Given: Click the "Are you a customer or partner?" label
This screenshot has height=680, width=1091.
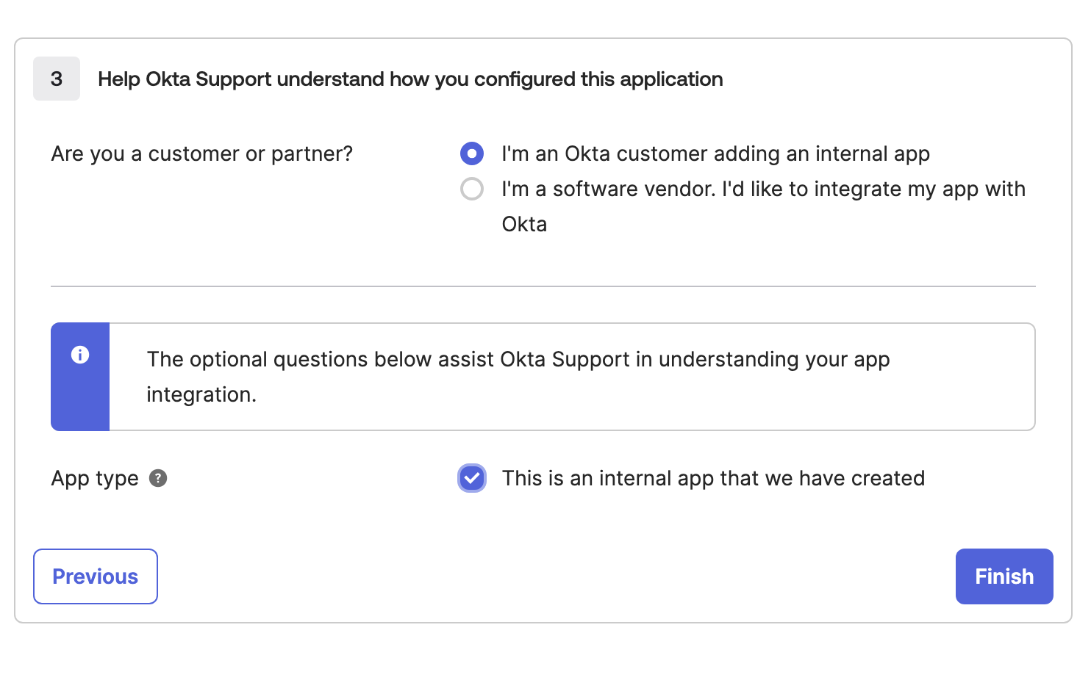Looking at the screenshot, I should click(x=202, y=153).
